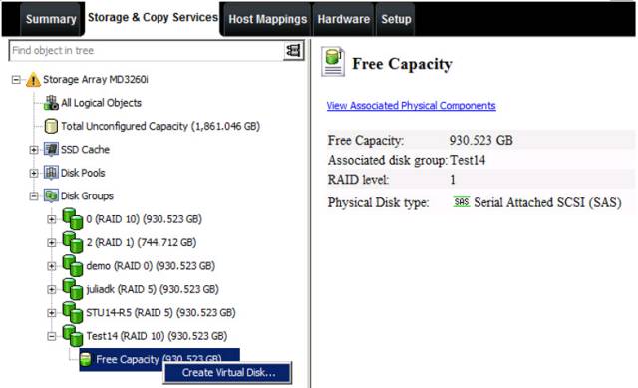This screenshot has width=638, height=388.
Task: Expand disk group 2 (RAID 1)
Action: (51, 243)
